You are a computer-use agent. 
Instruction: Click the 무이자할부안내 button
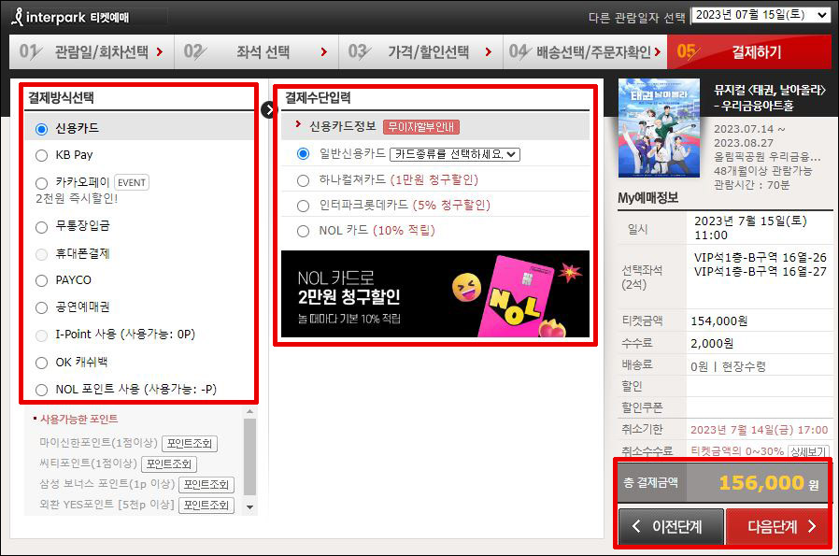click(421, 127)
